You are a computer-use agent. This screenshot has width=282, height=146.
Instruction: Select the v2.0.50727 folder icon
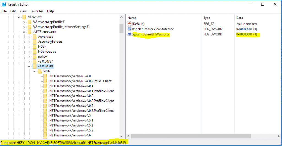(34, 61)
